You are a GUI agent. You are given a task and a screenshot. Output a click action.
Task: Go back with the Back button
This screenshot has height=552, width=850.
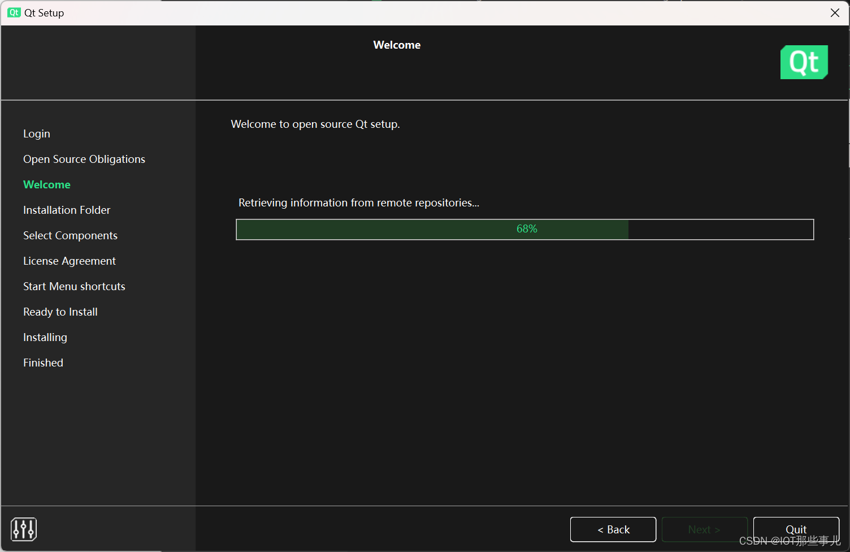click(613, 529)
